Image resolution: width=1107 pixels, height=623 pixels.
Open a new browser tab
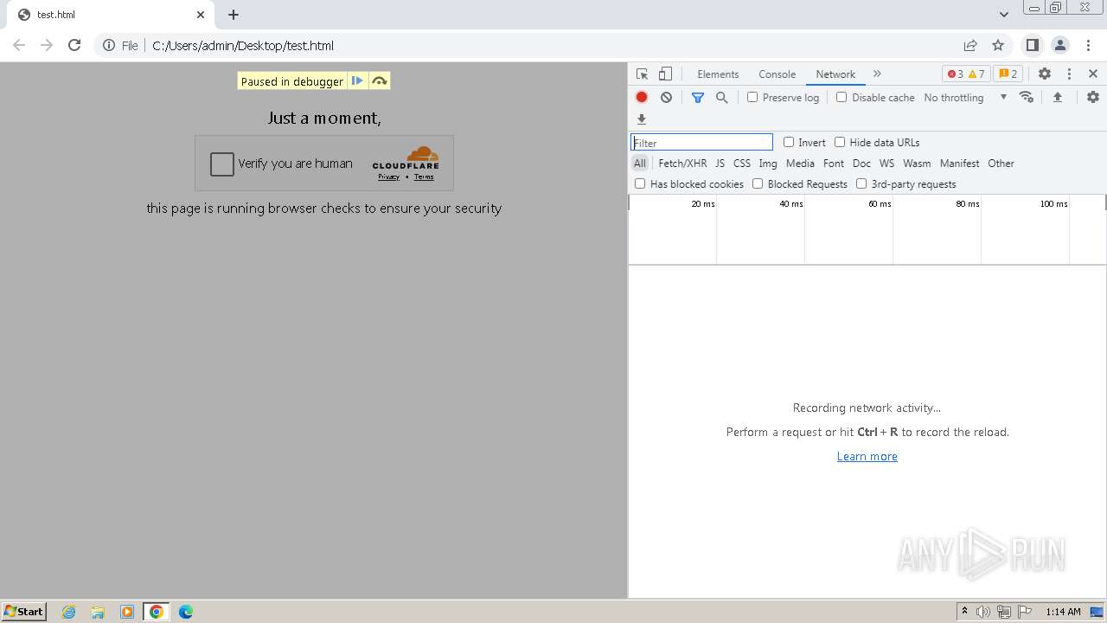point(234,15)
